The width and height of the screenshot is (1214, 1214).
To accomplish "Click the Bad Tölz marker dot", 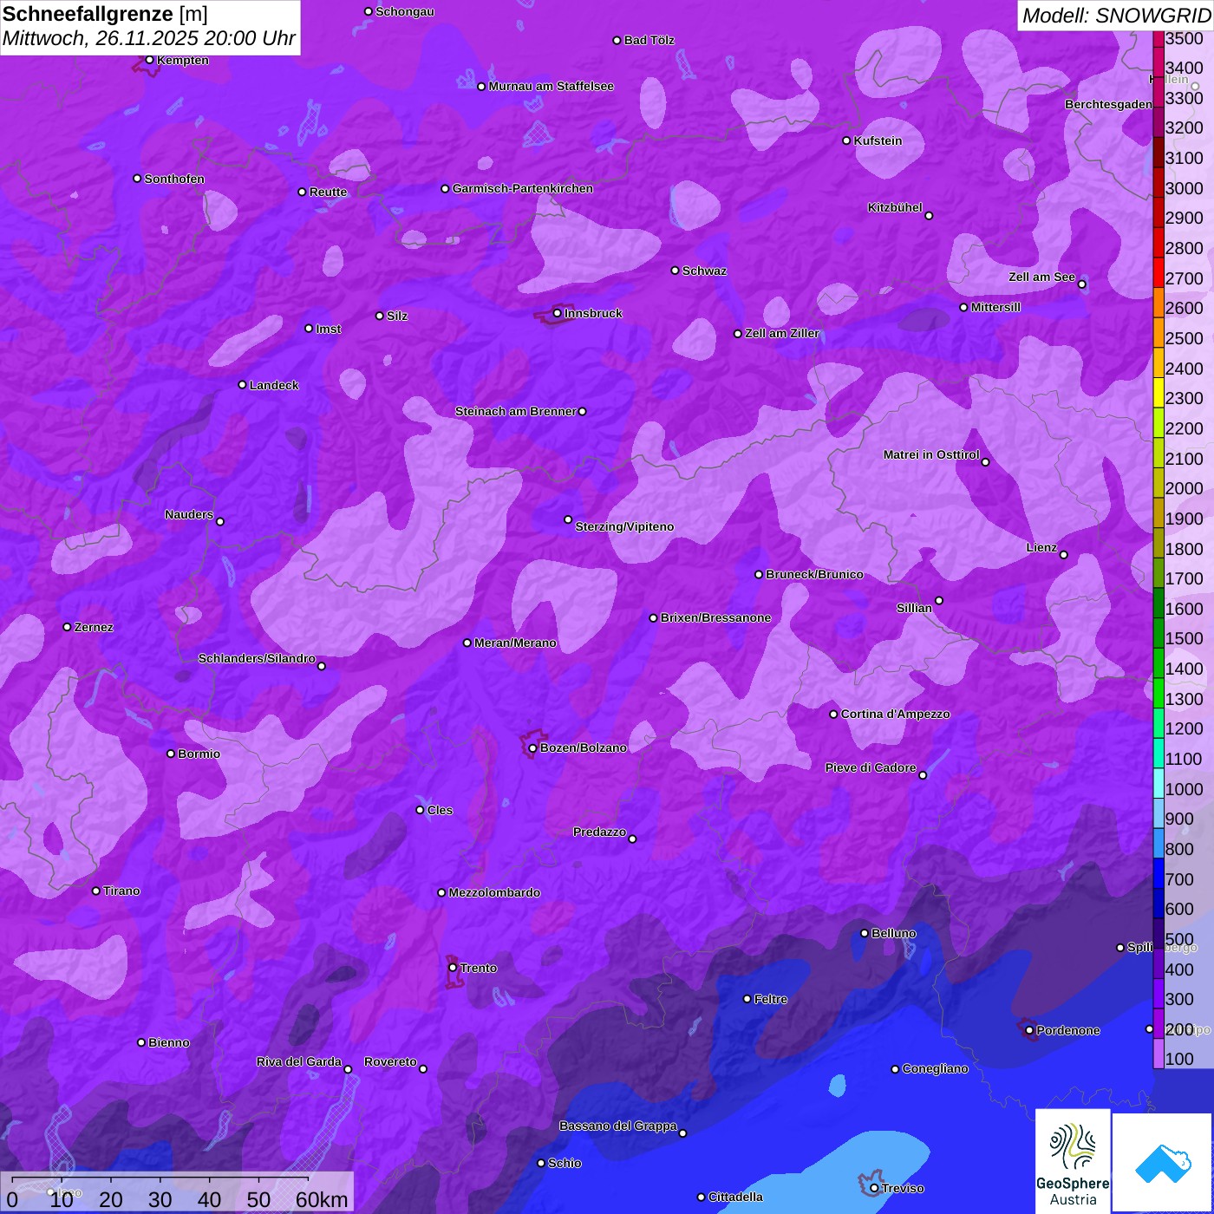I will (617, 41).
